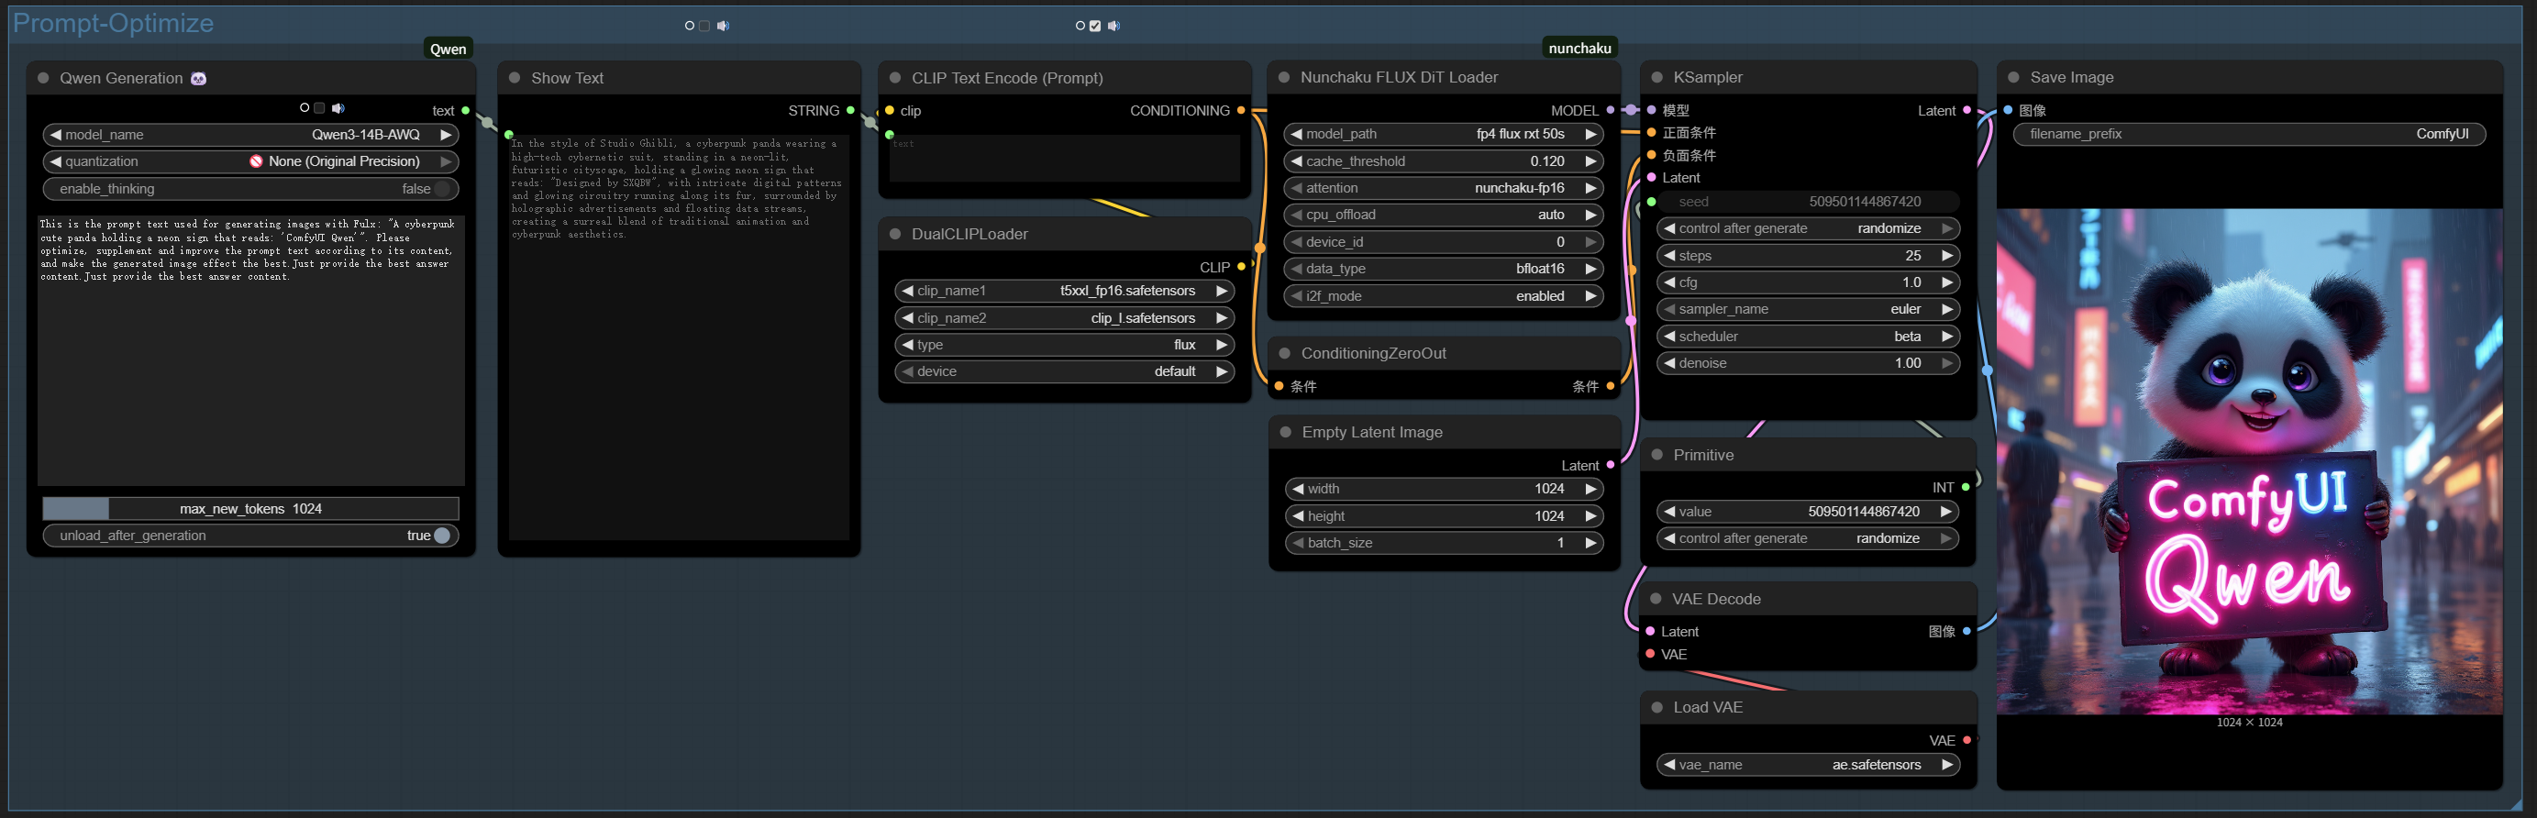Open the sampler_name dropdown set to euler
The height and width of the screenshot is (818, 2537).
[x=1808, y=309]
